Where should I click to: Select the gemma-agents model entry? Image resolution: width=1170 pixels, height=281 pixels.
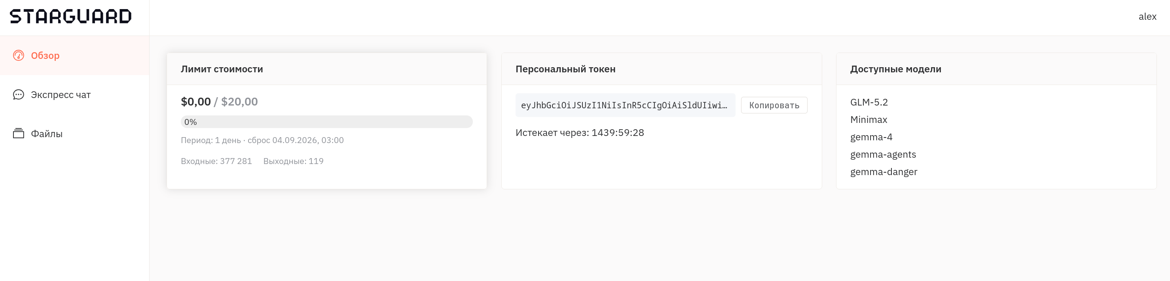tap(883, 155)
